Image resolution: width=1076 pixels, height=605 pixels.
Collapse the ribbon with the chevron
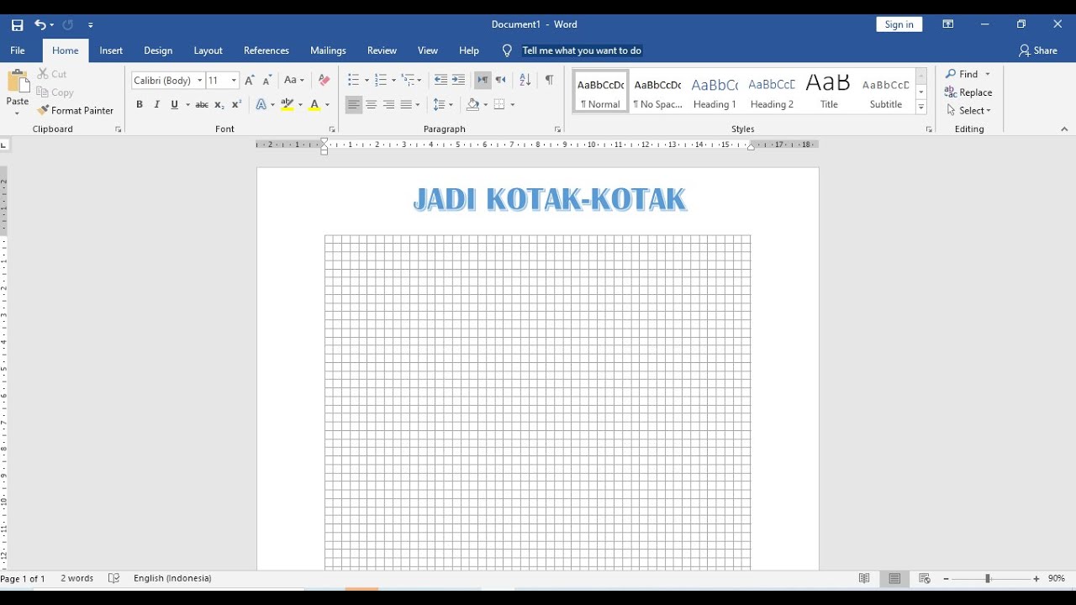pos(1064,129)
